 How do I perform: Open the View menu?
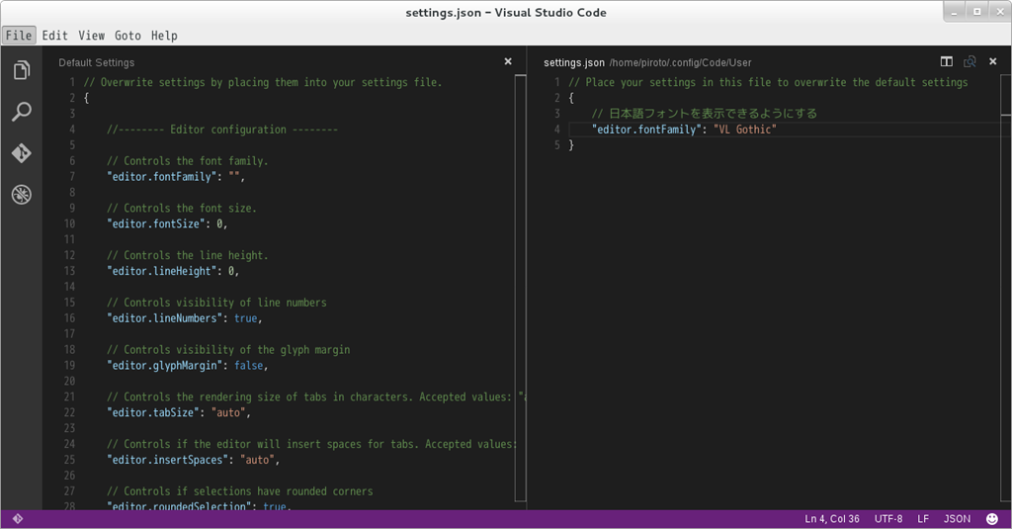pyautogui.click(x=91, y=36)
